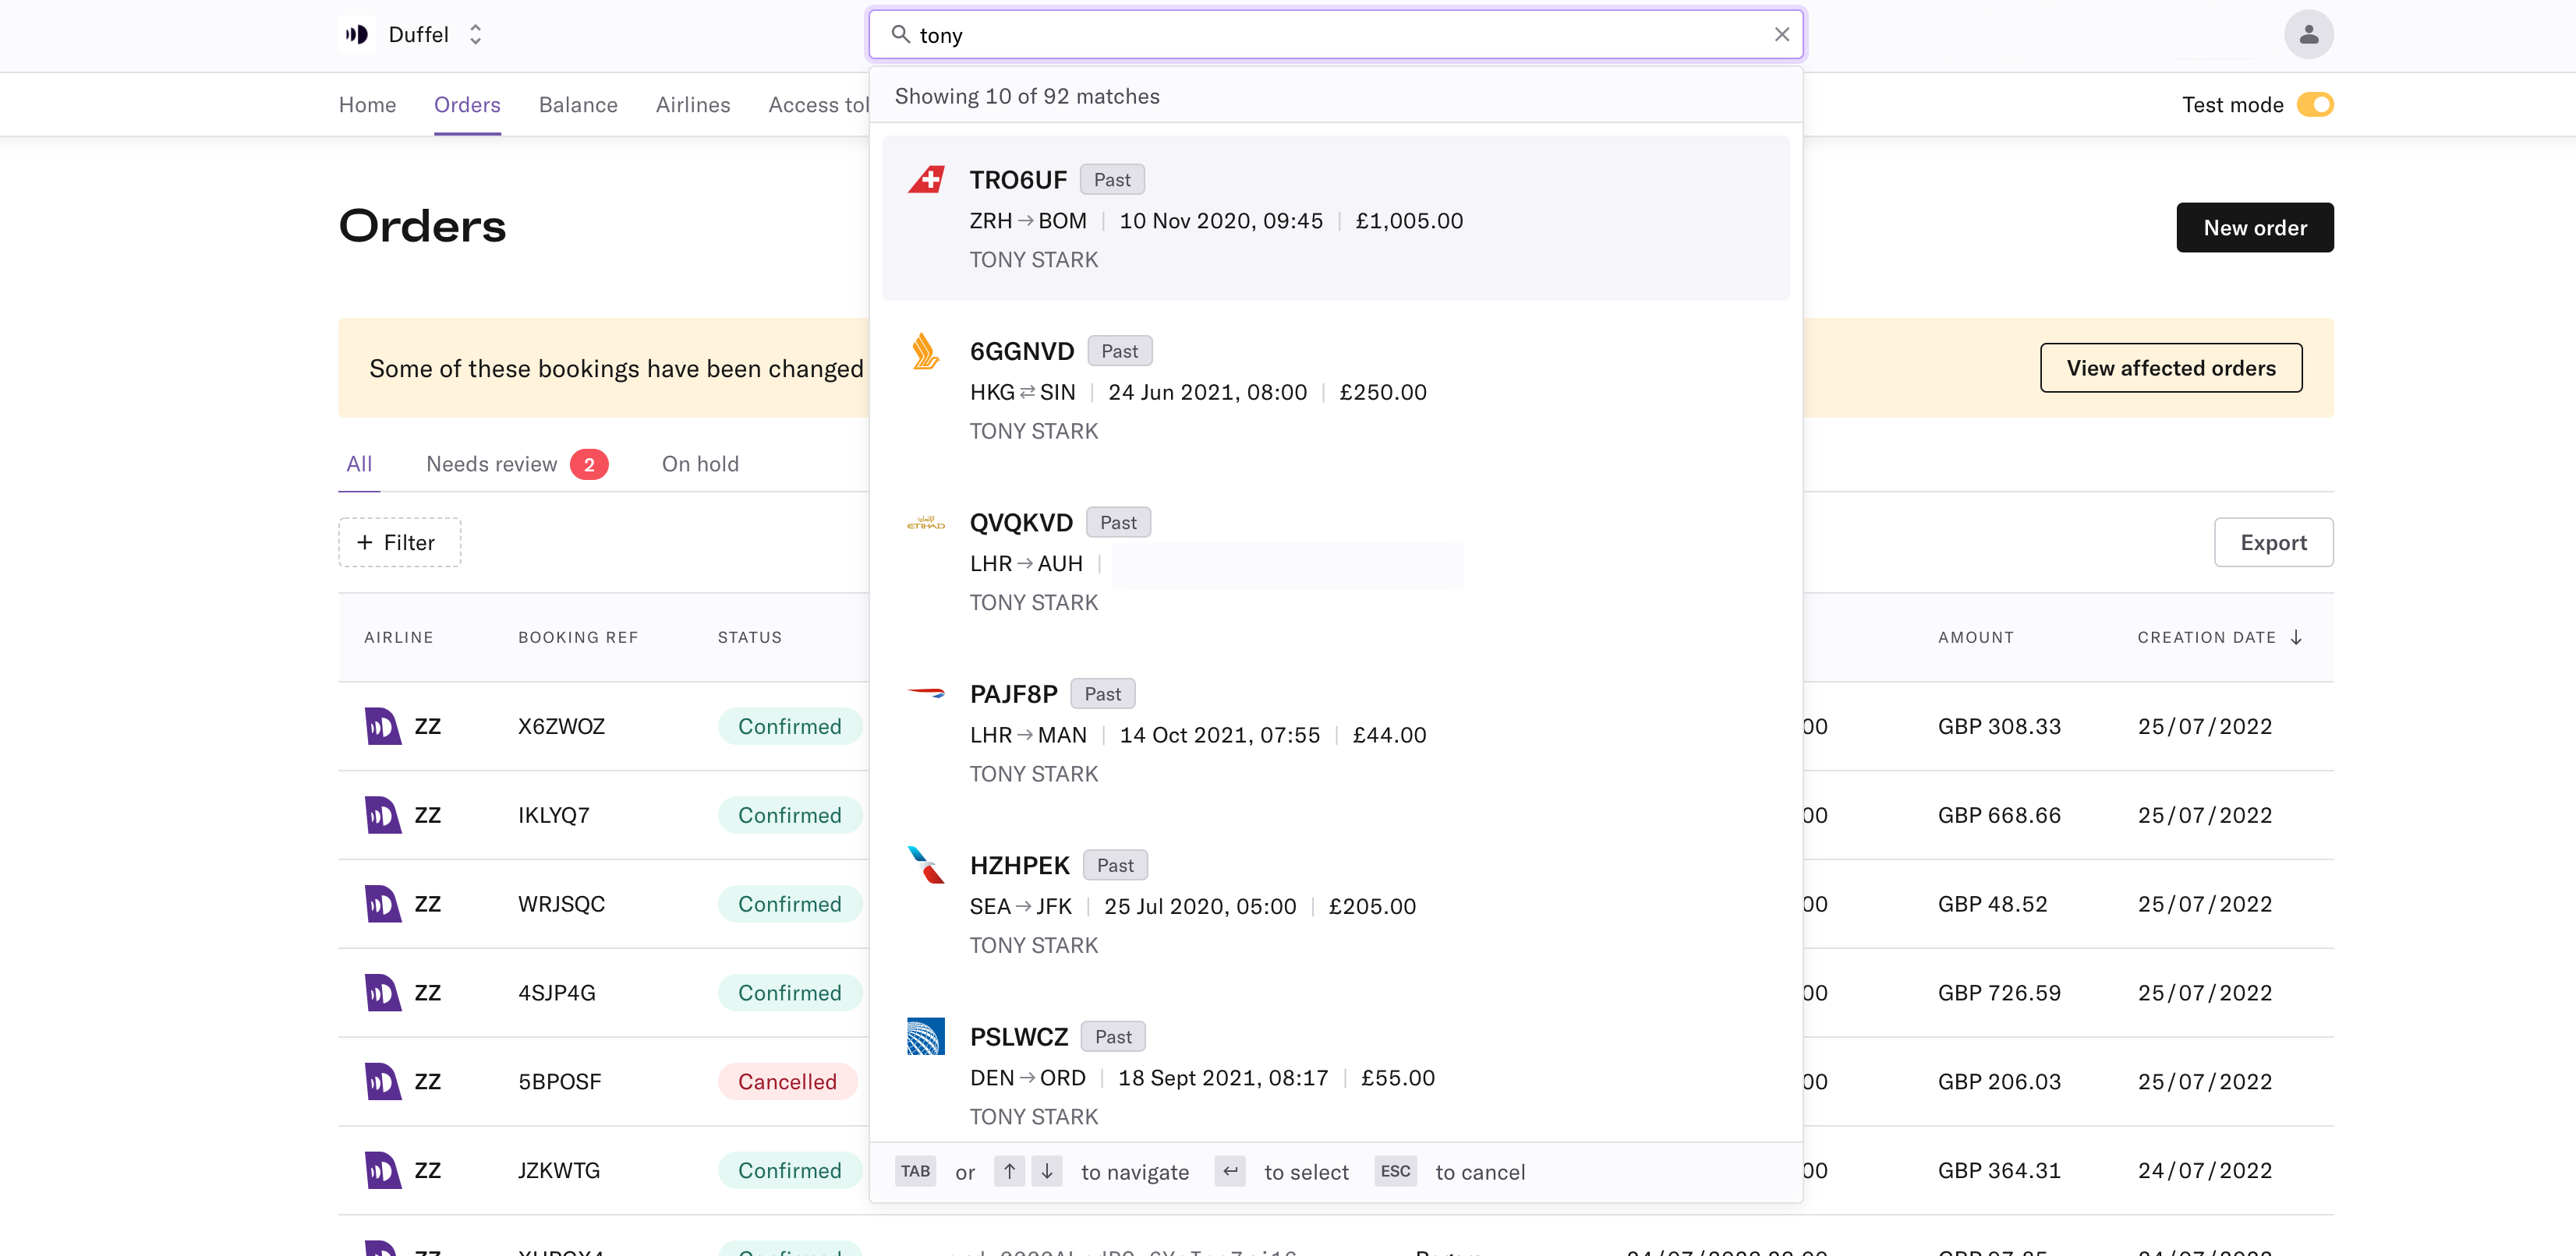The width and height of the screenshot is (2576, 1256).
Task: Click the Etihad logo for QVQKVD
Action: 926,523
